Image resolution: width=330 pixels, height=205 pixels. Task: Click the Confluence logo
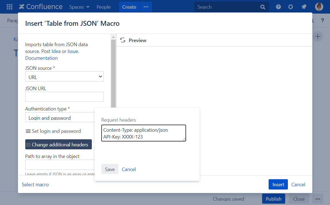[41, 7]
